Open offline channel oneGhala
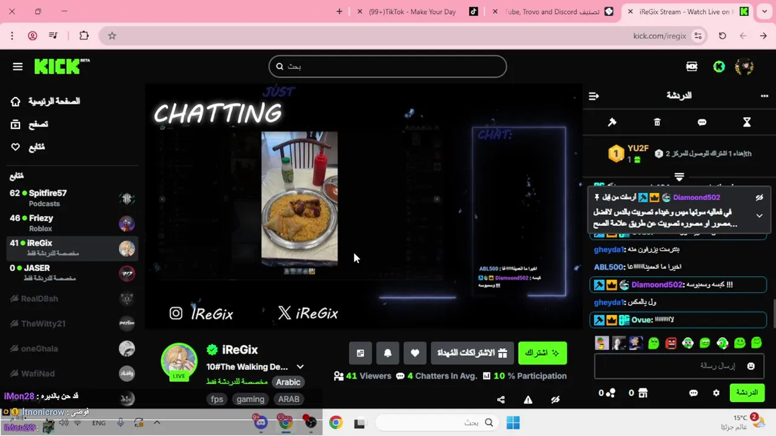This screenshot has width=776, height=436. click(x=72, y=348)
